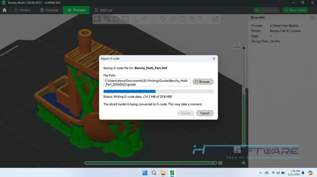Click the 'Benchy_Multi_Part.3mf' file name text
The width and height of the screenshot is (317, 177).
point(151,68)
